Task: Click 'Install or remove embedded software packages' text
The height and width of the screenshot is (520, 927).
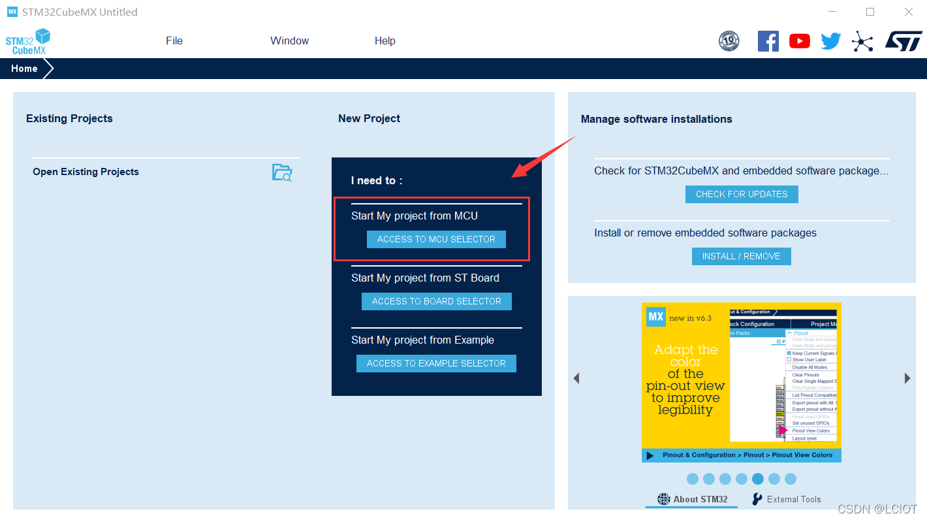Action: [705, 233]
